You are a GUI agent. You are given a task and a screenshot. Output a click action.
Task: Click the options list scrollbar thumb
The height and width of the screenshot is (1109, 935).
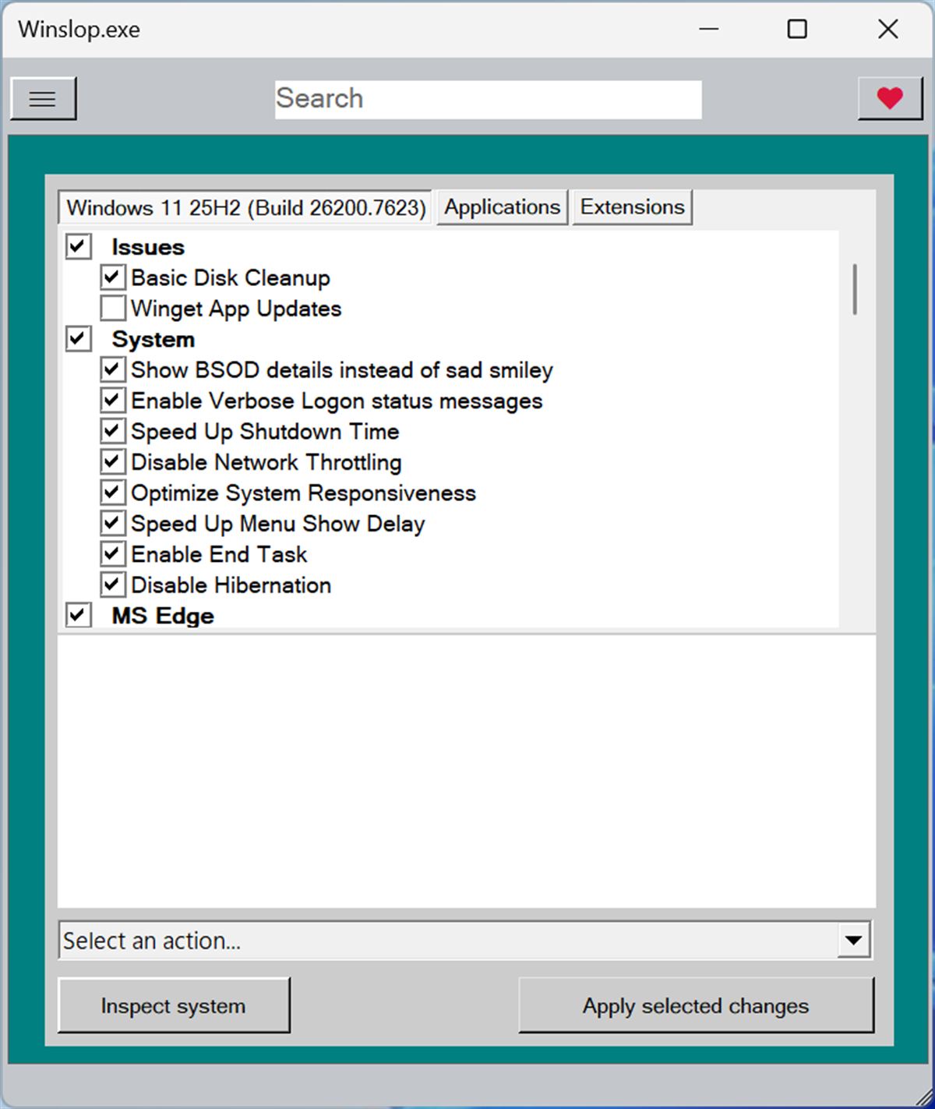855,289
